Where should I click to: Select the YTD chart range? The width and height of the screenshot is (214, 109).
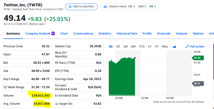point(142,46)
